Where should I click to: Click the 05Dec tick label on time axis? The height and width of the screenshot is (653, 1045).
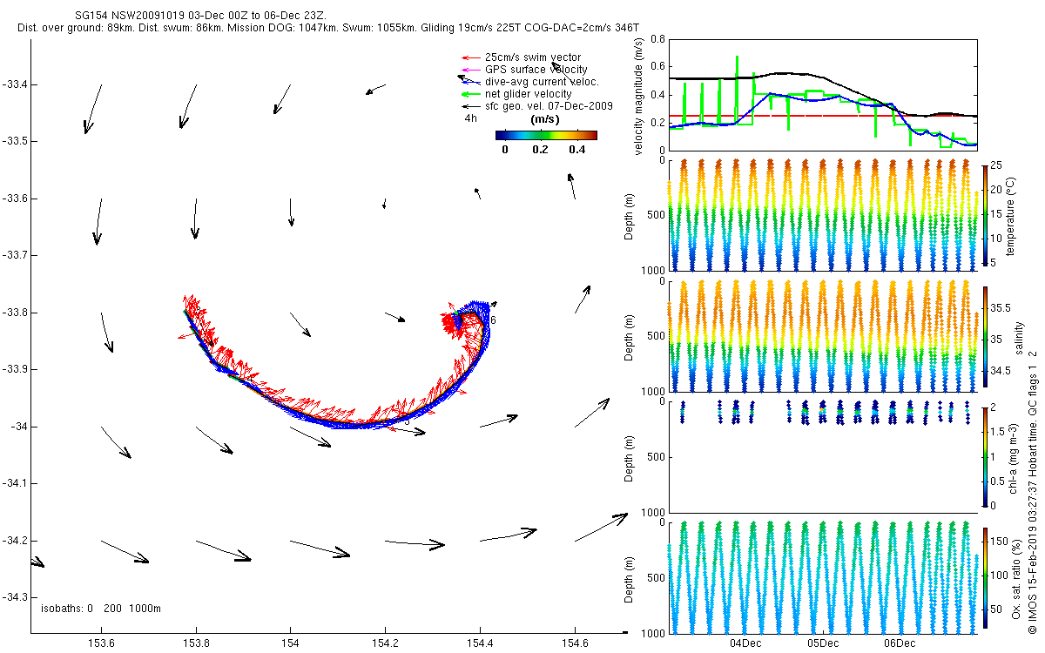pyautogui.click(x=822, y=643)
